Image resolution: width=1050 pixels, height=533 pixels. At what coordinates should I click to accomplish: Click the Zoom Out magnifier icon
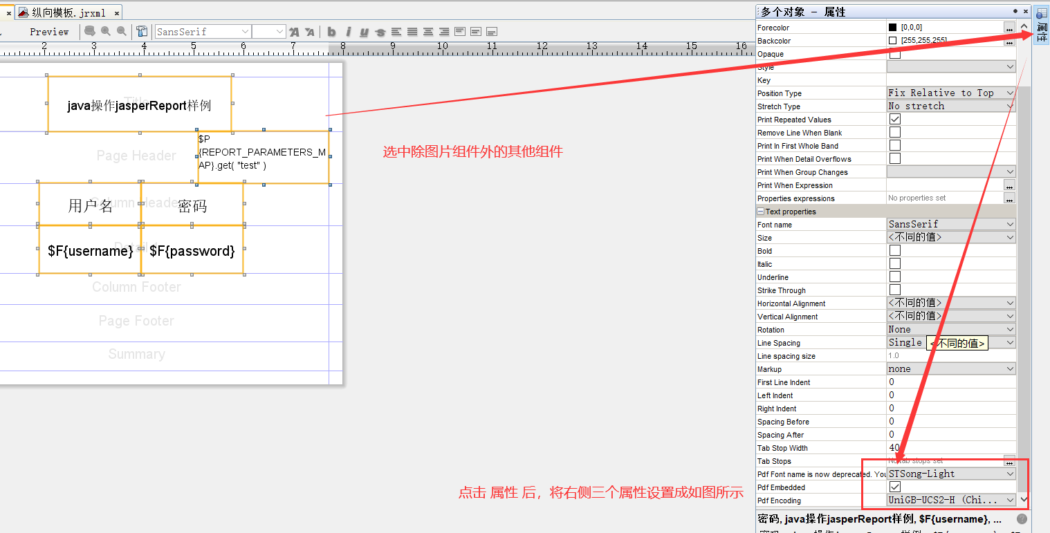tap(120, 31)
